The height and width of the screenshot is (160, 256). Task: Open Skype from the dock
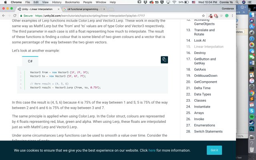click(x=252, y=111)
